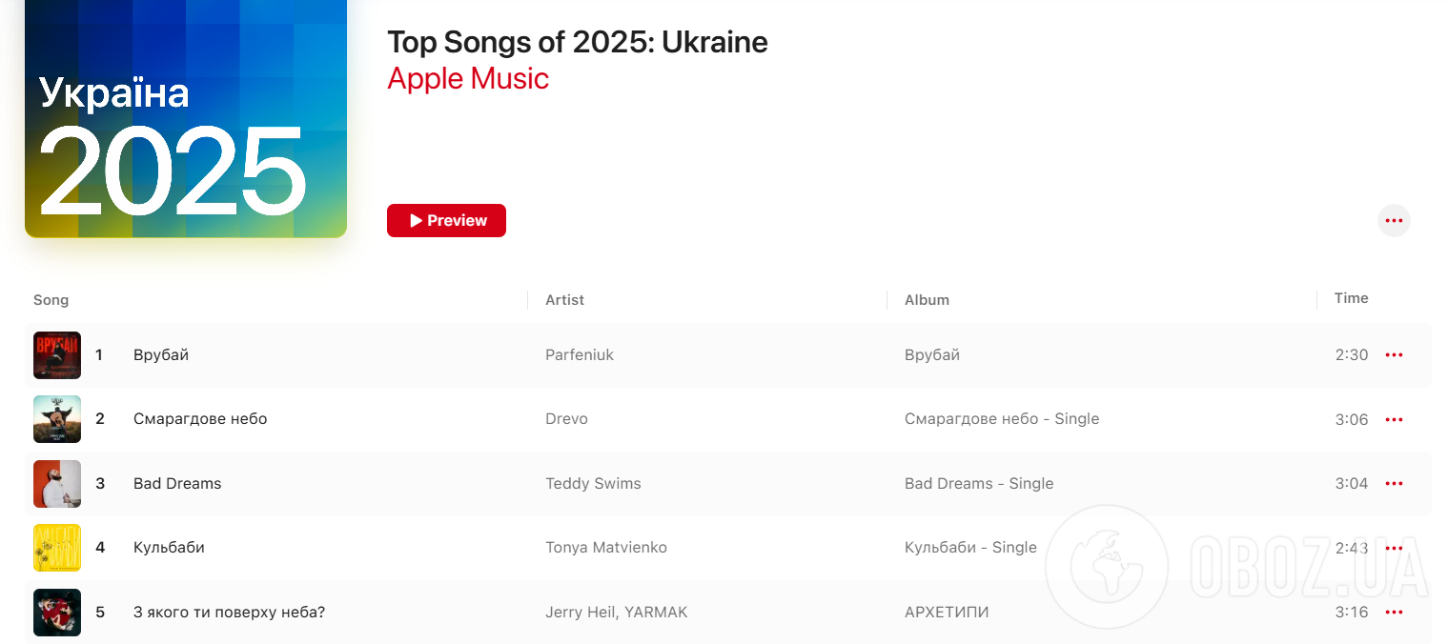The width and height of the screenshot is (1448, 644).
Task: Click artist name "Teddy Swims"
Action: [592, 483]
